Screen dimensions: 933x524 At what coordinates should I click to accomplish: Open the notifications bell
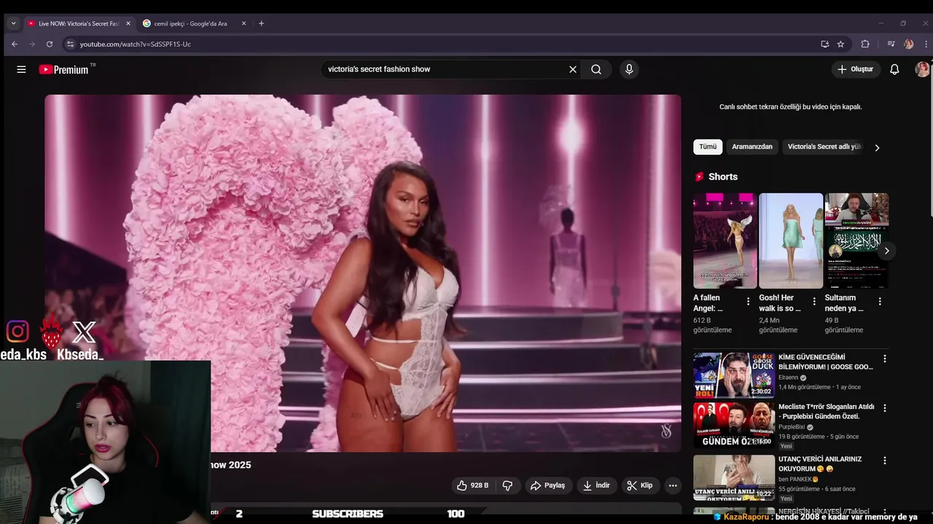(x=894, y=69)
